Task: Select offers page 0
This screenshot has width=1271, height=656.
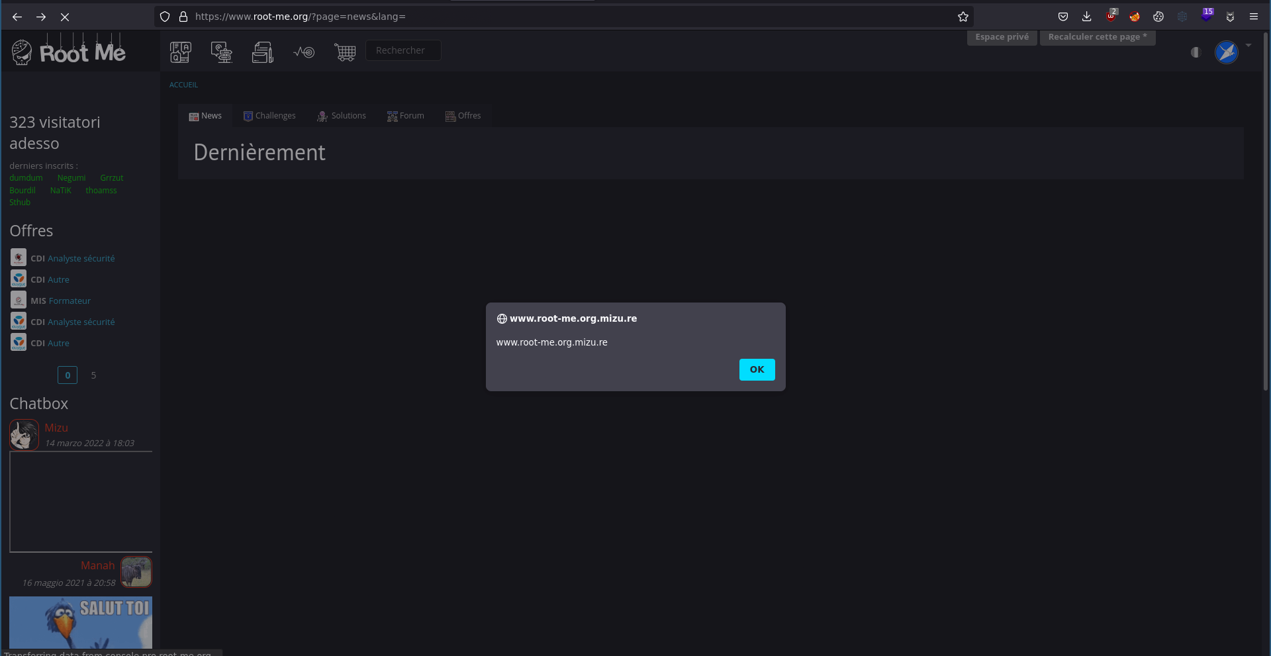Action: click(x=68, y=375)
